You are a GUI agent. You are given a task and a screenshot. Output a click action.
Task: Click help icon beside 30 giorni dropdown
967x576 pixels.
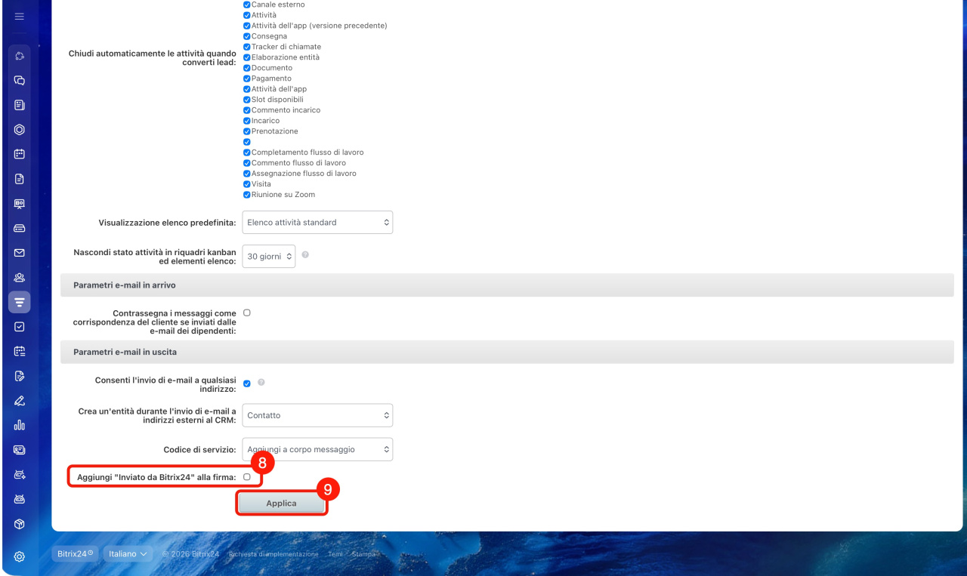(305, 255)
